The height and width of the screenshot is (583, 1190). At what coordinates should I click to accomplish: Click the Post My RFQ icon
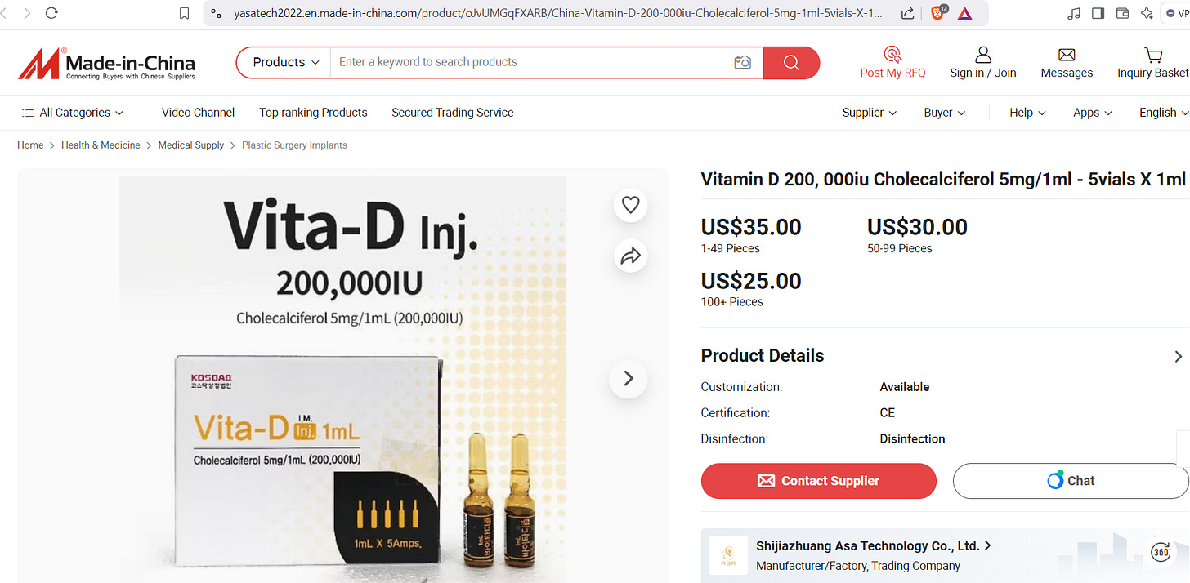pos(892,56)
